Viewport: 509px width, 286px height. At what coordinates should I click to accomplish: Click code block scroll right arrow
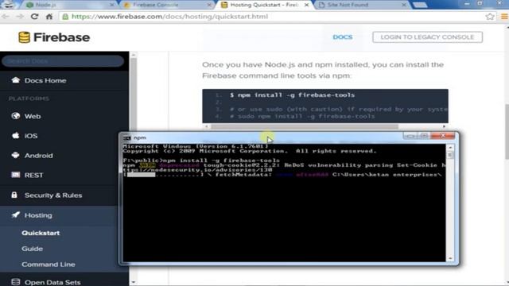pyautogui.click(x=444, y=126)
